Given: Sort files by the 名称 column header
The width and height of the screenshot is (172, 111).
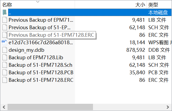Looking at the screenshot, I should (7, 5).
